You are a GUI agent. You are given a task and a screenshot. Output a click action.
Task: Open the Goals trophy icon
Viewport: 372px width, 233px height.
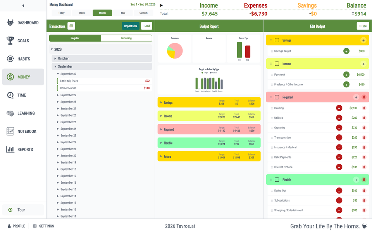10,41
